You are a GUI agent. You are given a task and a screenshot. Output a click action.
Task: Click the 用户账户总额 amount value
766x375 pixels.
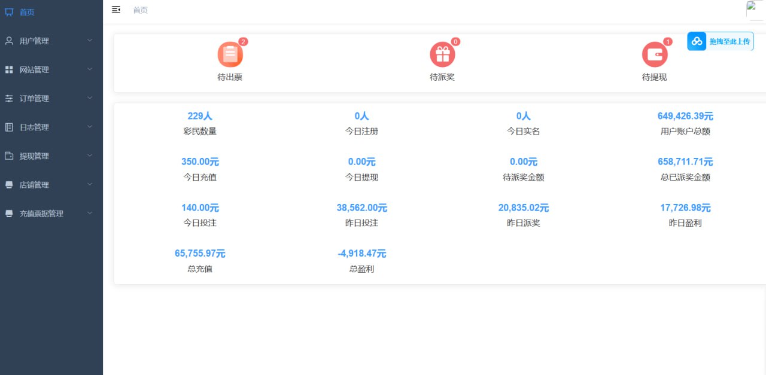(685, 117)
